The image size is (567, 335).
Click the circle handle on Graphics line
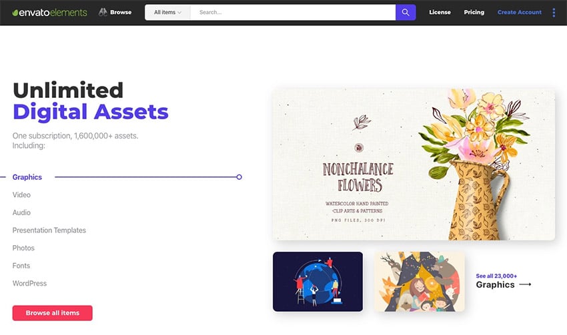[239, 177]
